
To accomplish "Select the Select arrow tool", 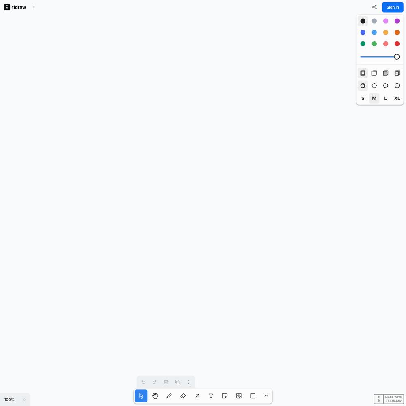I will (x=141, y=395).
